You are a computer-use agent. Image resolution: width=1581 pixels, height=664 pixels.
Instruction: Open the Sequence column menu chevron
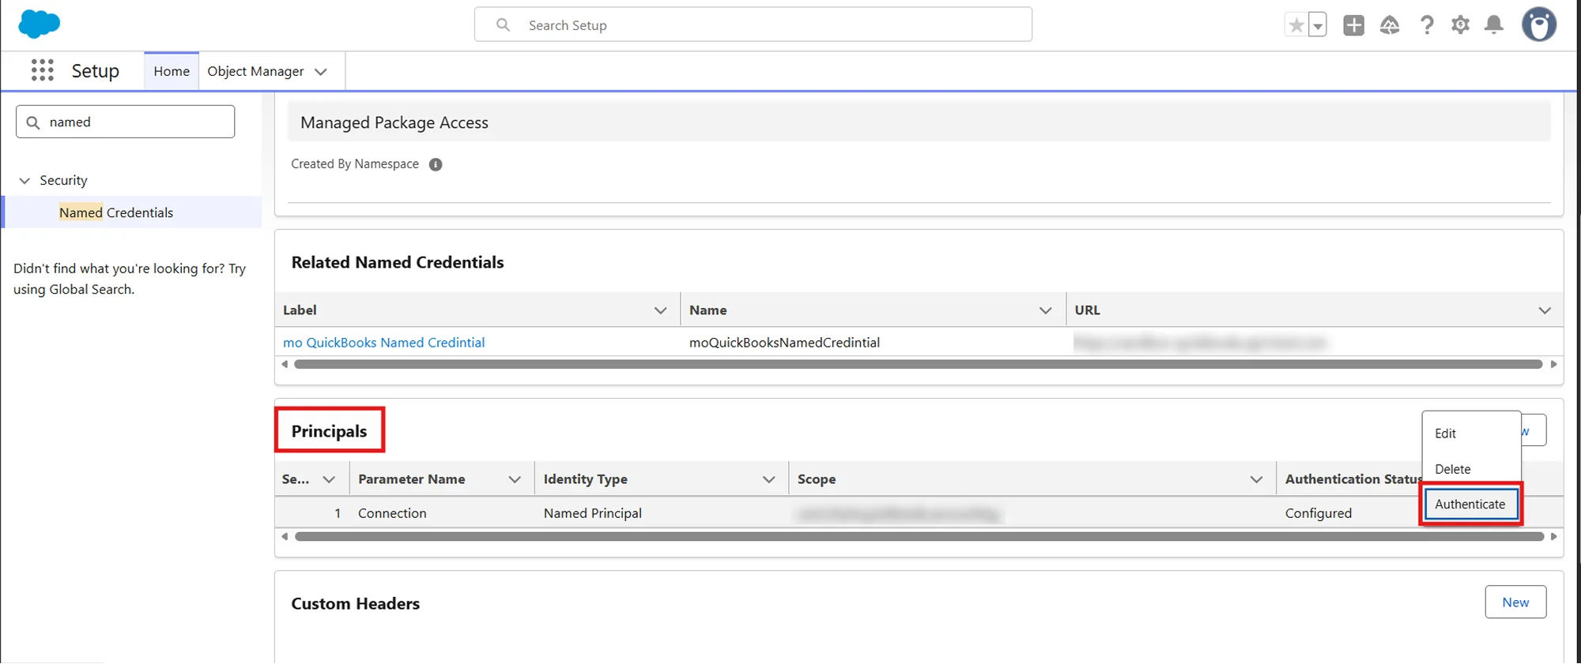[x=330, y=479]
